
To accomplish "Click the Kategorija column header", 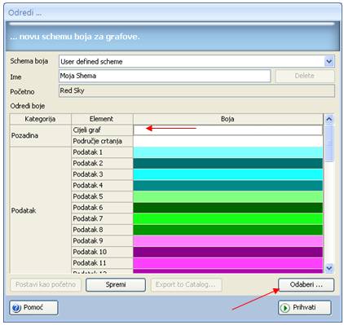I will coord(40,119).
